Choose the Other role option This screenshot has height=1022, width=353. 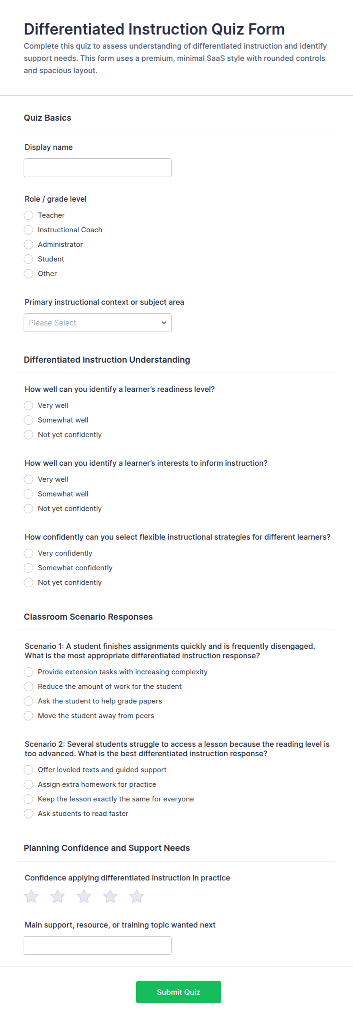click(28, 274)
